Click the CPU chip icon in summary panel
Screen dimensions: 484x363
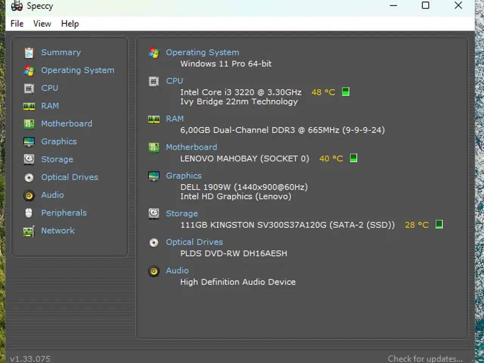[x=154, y=81]
